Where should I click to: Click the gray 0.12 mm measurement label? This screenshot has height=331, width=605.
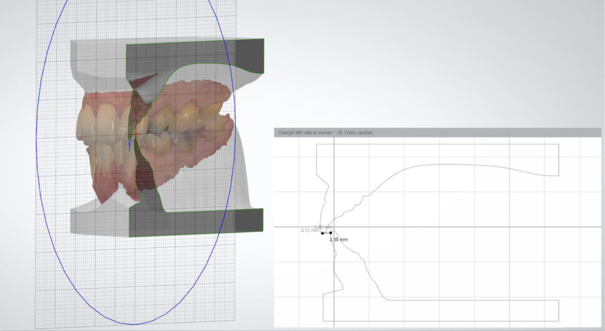click(x=308, y=230)
